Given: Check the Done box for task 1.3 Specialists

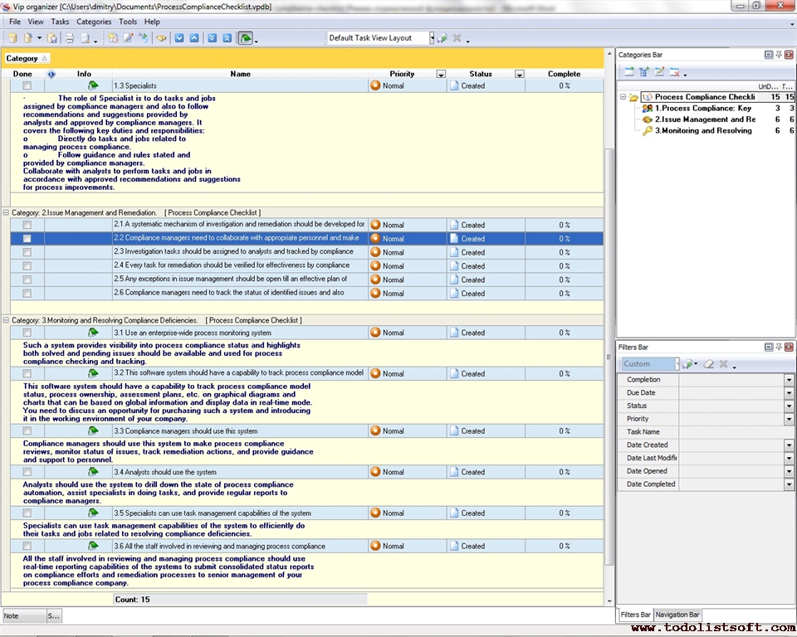Looking at the screenshot, I should [x=27, y=85].
